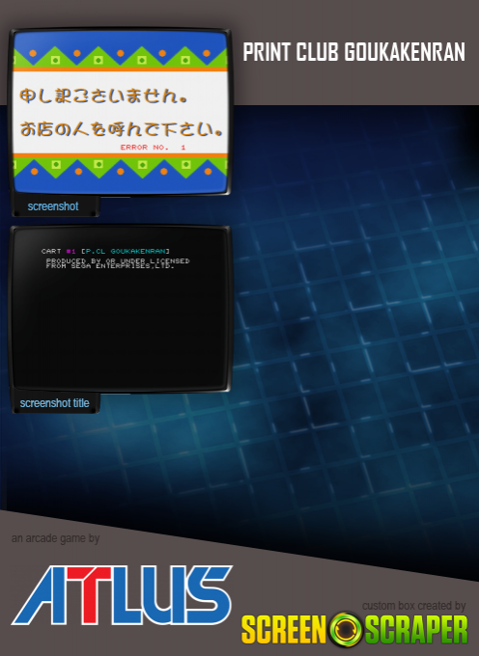
Task: Click 'custom box created by' text
Action: [413, 606]
